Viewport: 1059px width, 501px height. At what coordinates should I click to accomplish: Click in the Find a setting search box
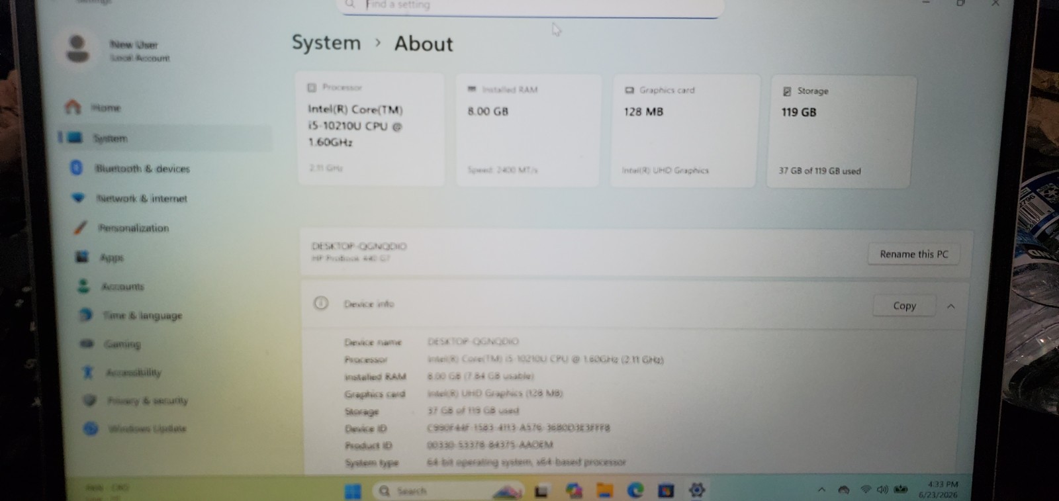click(x=529, y=6)
